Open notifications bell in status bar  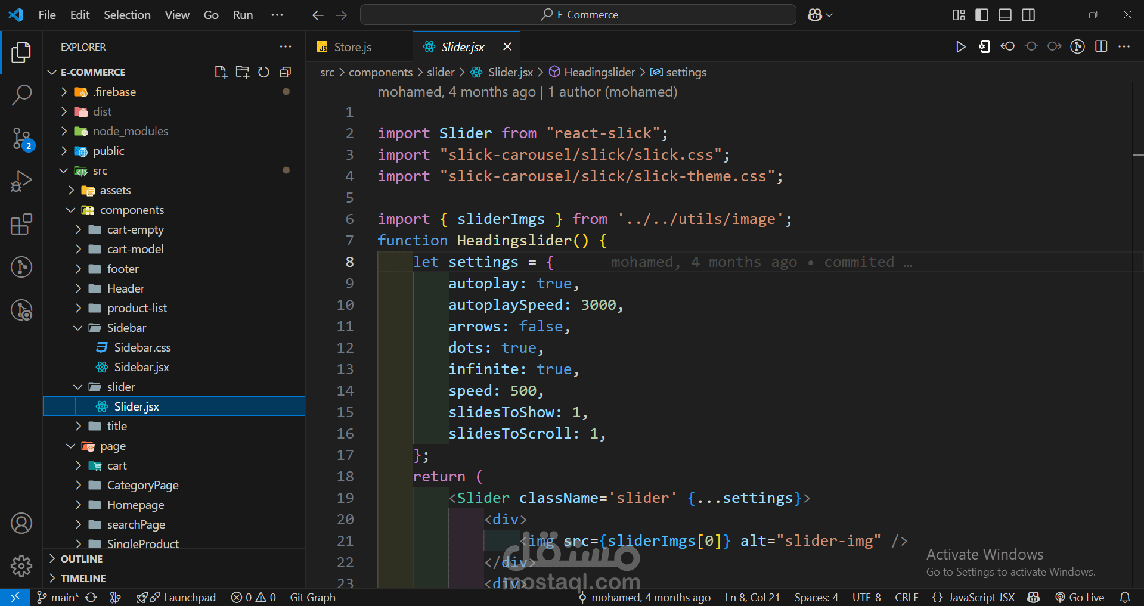(x=1125, y=597)
